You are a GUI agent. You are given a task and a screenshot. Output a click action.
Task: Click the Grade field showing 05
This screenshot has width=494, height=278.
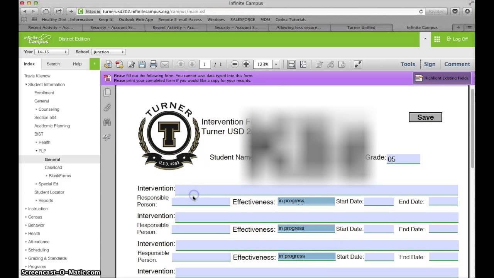403,159
